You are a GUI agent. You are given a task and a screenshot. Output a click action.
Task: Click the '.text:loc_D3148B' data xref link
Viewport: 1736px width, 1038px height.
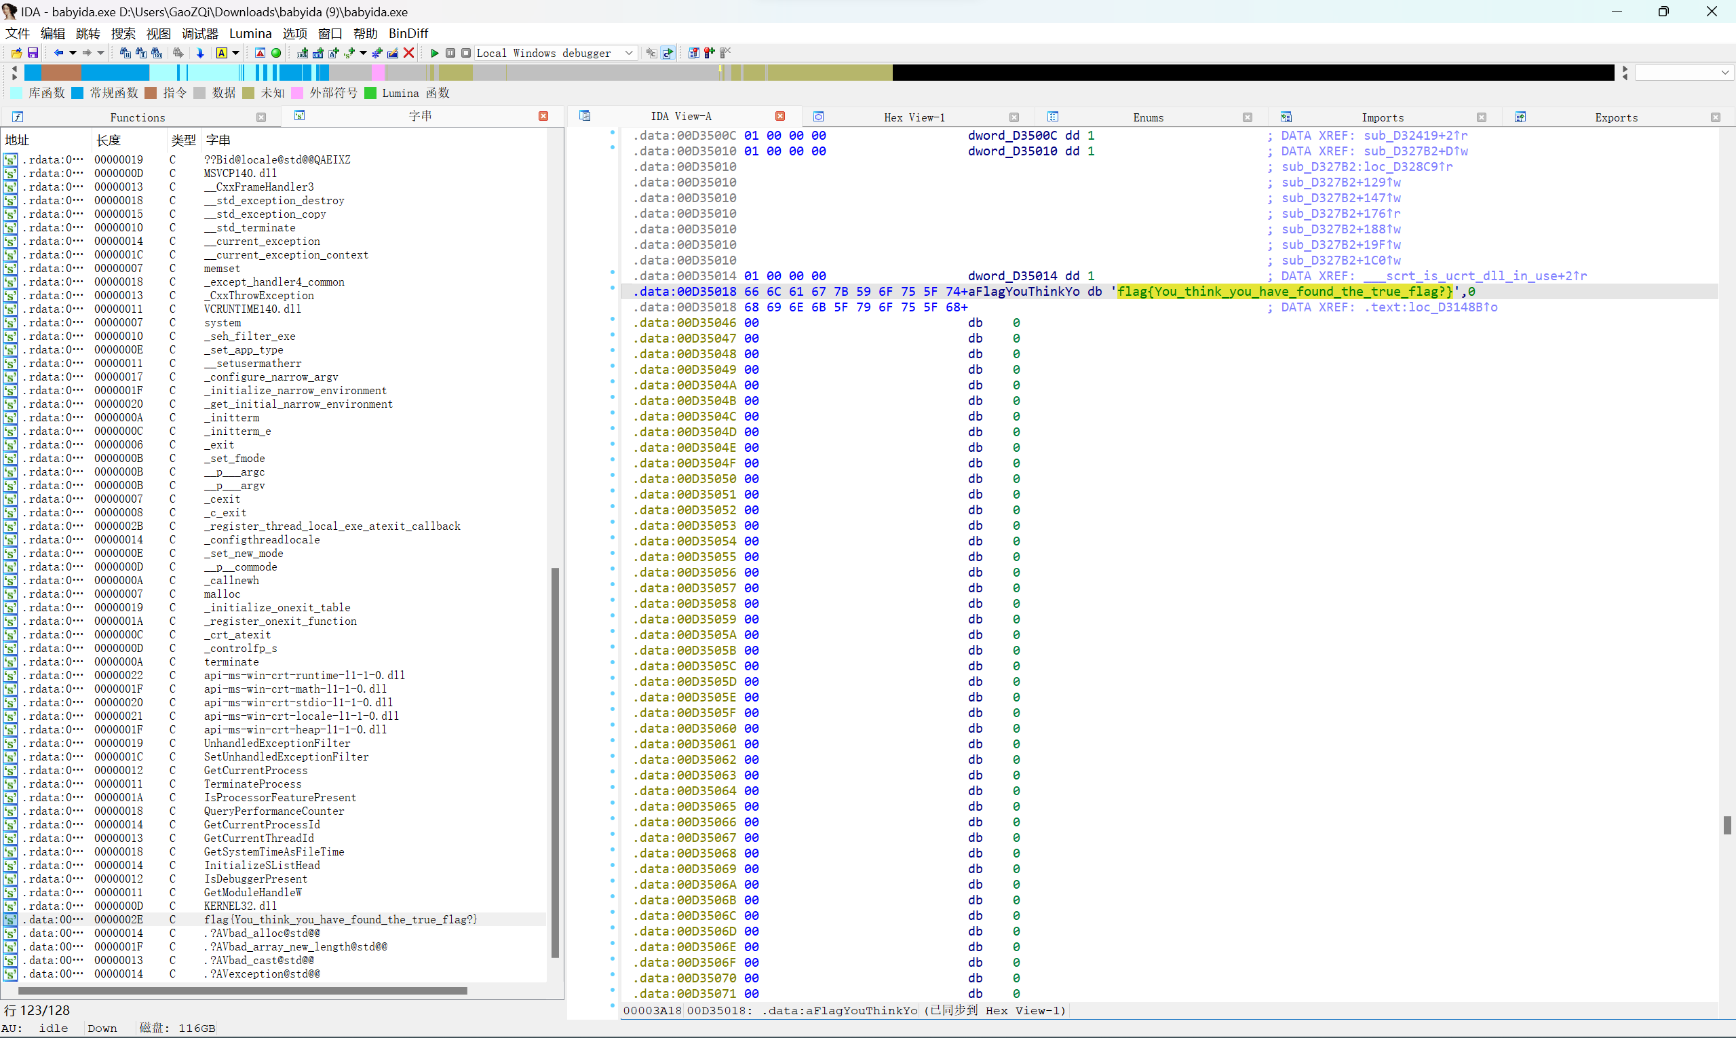coord(1430,307)
